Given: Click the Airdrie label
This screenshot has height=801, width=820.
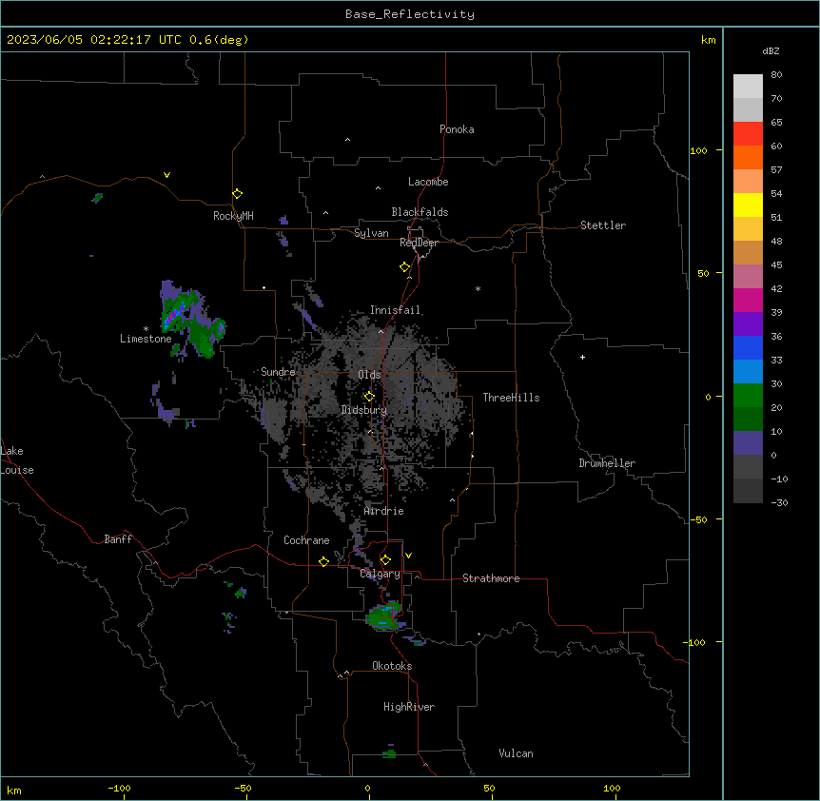Looking at the screenshot, I should click(x=383, y=511).
